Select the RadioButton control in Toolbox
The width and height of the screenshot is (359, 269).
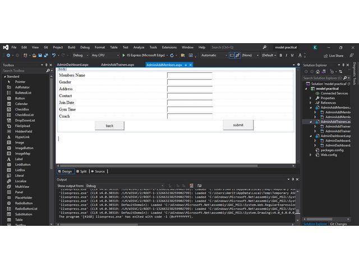24,203
